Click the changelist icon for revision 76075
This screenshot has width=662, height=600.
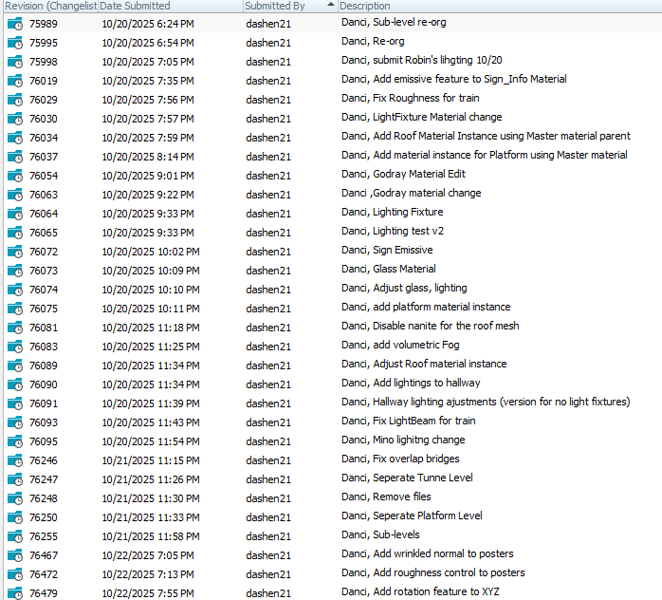point(15,309)
